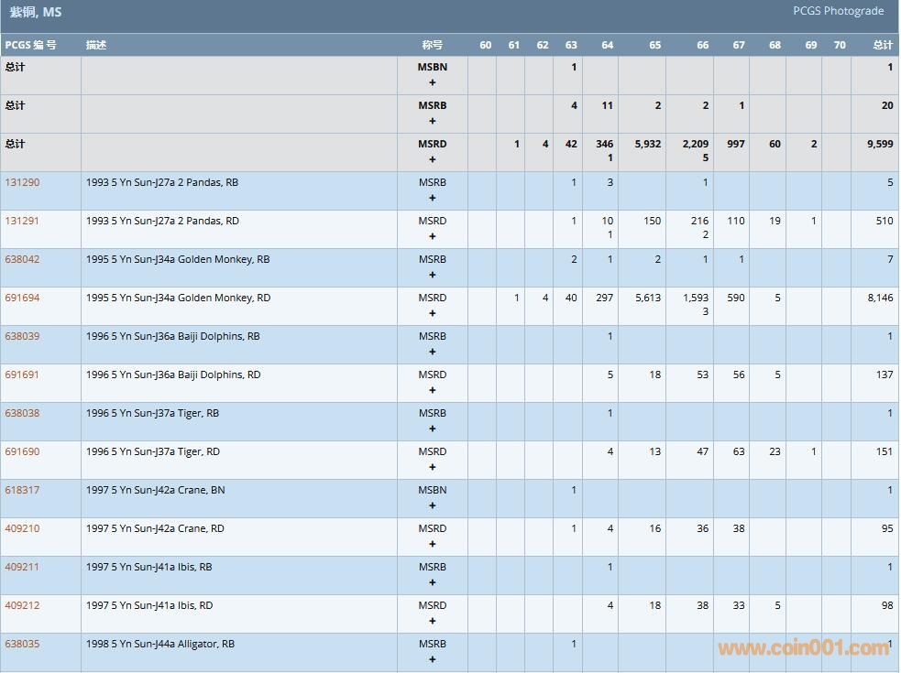Click the 'PCGS 编号' column header

click(x=30, y=45)
